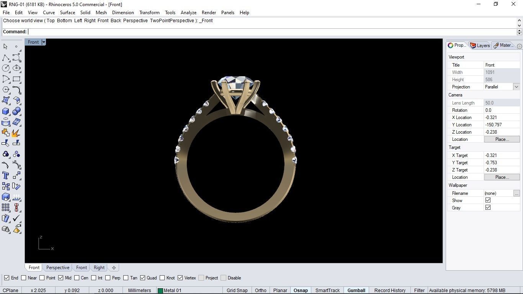Select the Text object tool
The image size is (523, 294).
pos(5,175)
